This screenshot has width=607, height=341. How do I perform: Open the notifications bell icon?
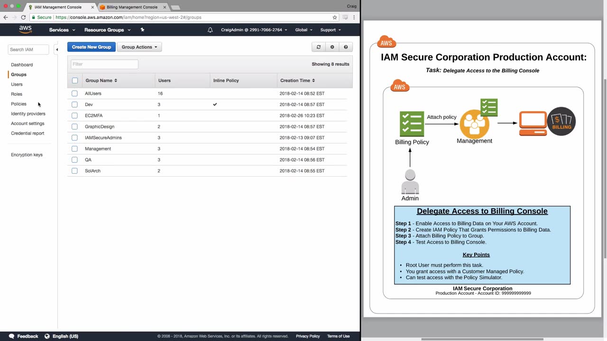(210, 30)
